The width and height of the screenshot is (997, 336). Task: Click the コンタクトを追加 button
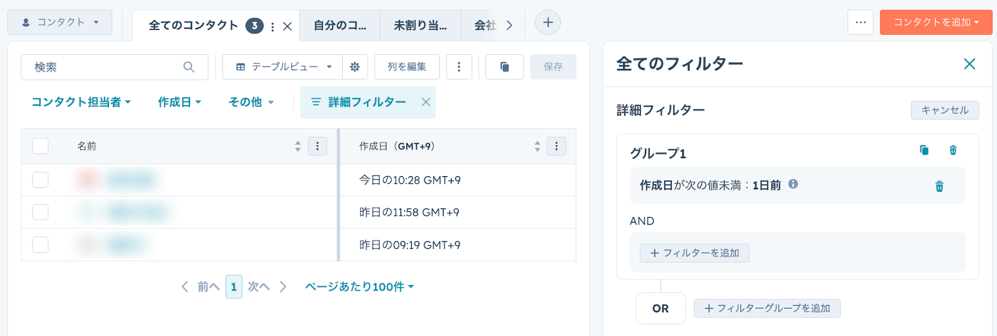[x=935, y=22]
